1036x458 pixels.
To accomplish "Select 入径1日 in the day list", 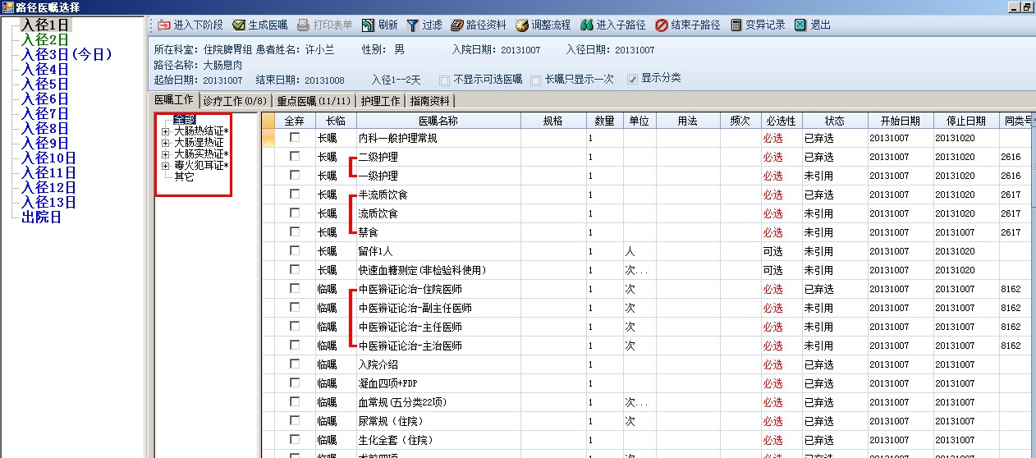I will tap(45, 25).
